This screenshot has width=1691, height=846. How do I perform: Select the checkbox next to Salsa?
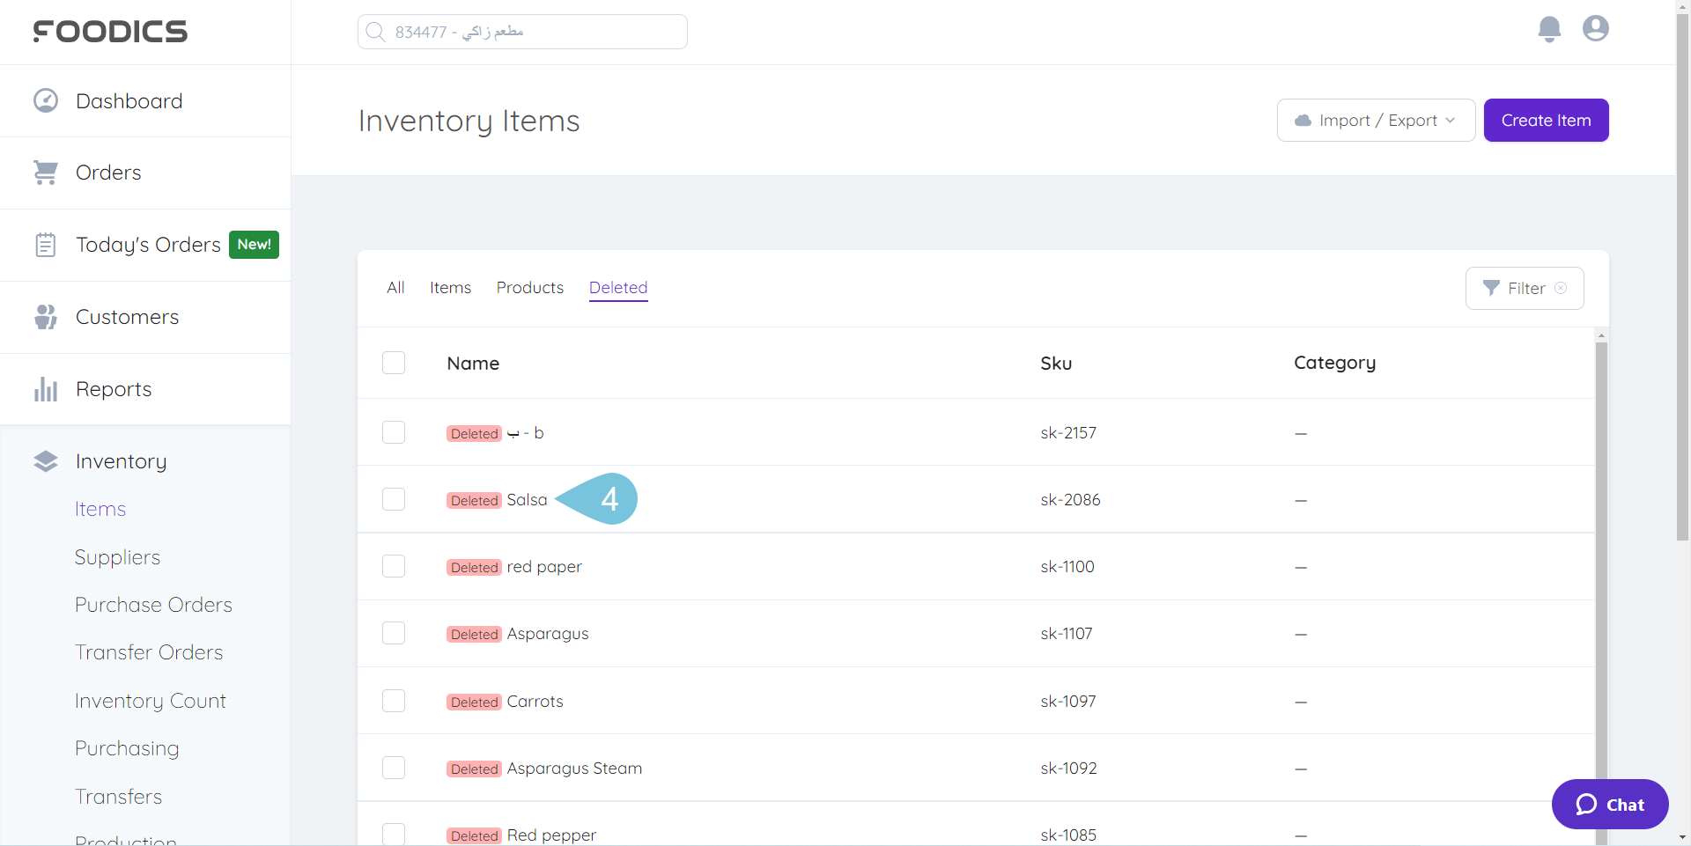394,499
